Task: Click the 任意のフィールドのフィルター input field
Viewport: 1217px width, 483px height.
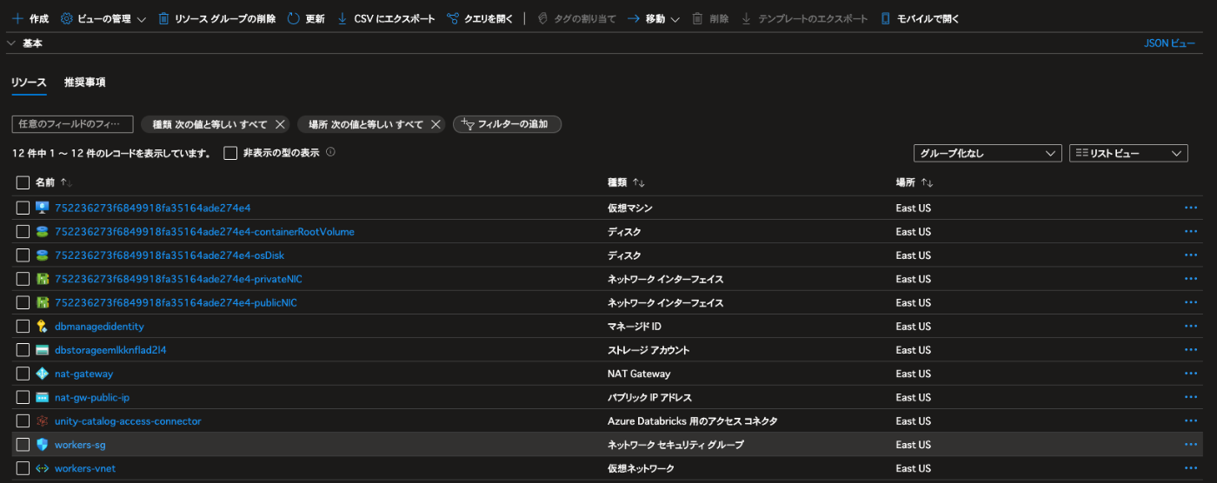Action: (x=72, y=124)
